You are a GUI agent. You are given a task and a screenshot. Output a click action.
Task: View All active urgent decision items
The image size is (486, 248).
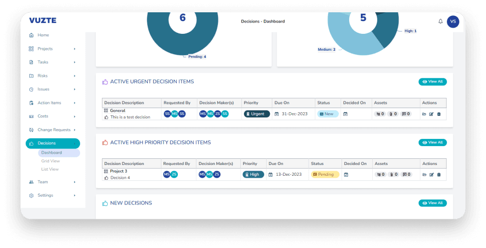pyautogui.click(x=433, y=81)
